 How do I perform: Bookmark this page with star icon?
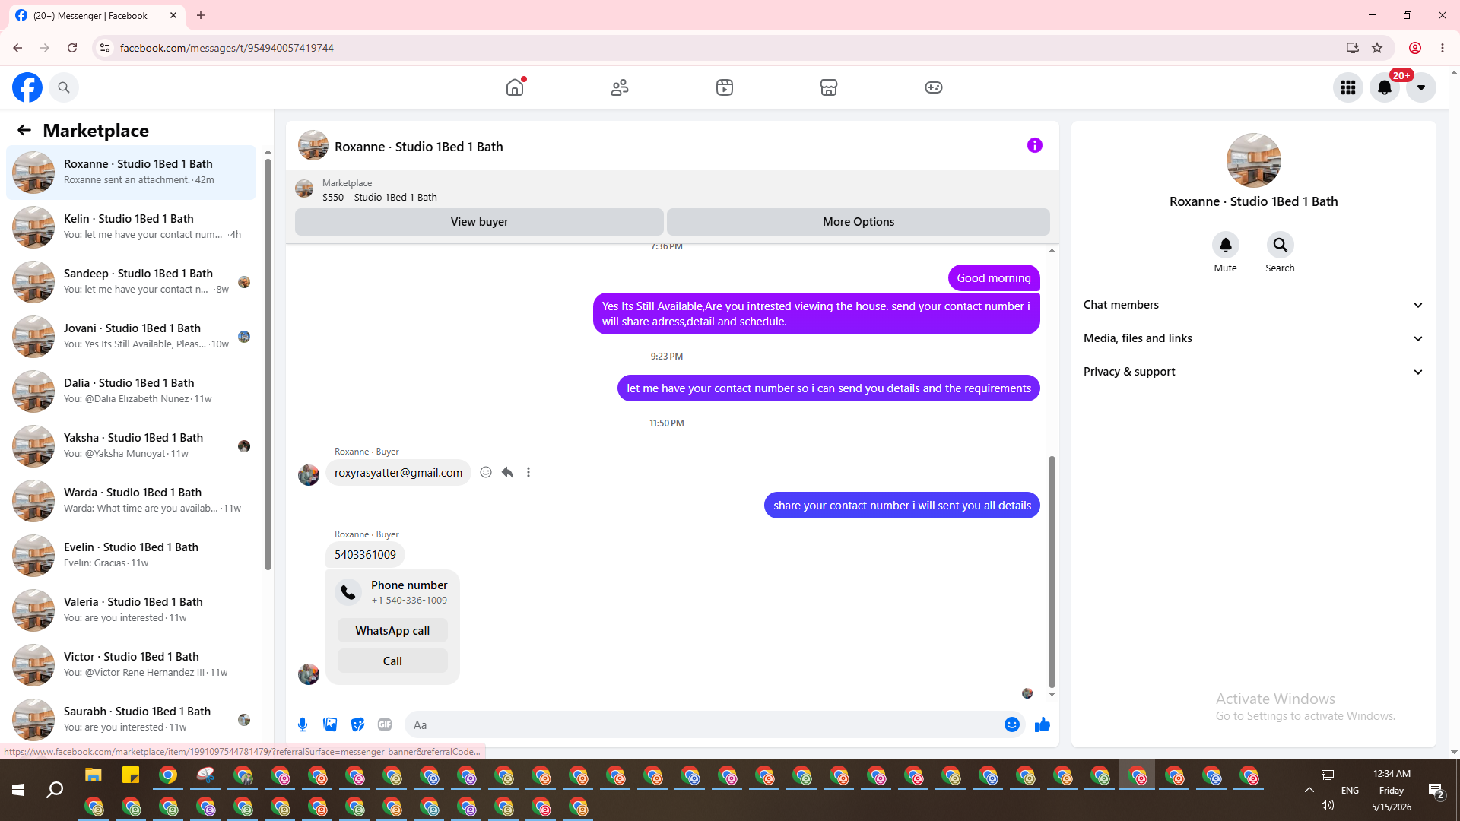click(x=1377, y=48)
